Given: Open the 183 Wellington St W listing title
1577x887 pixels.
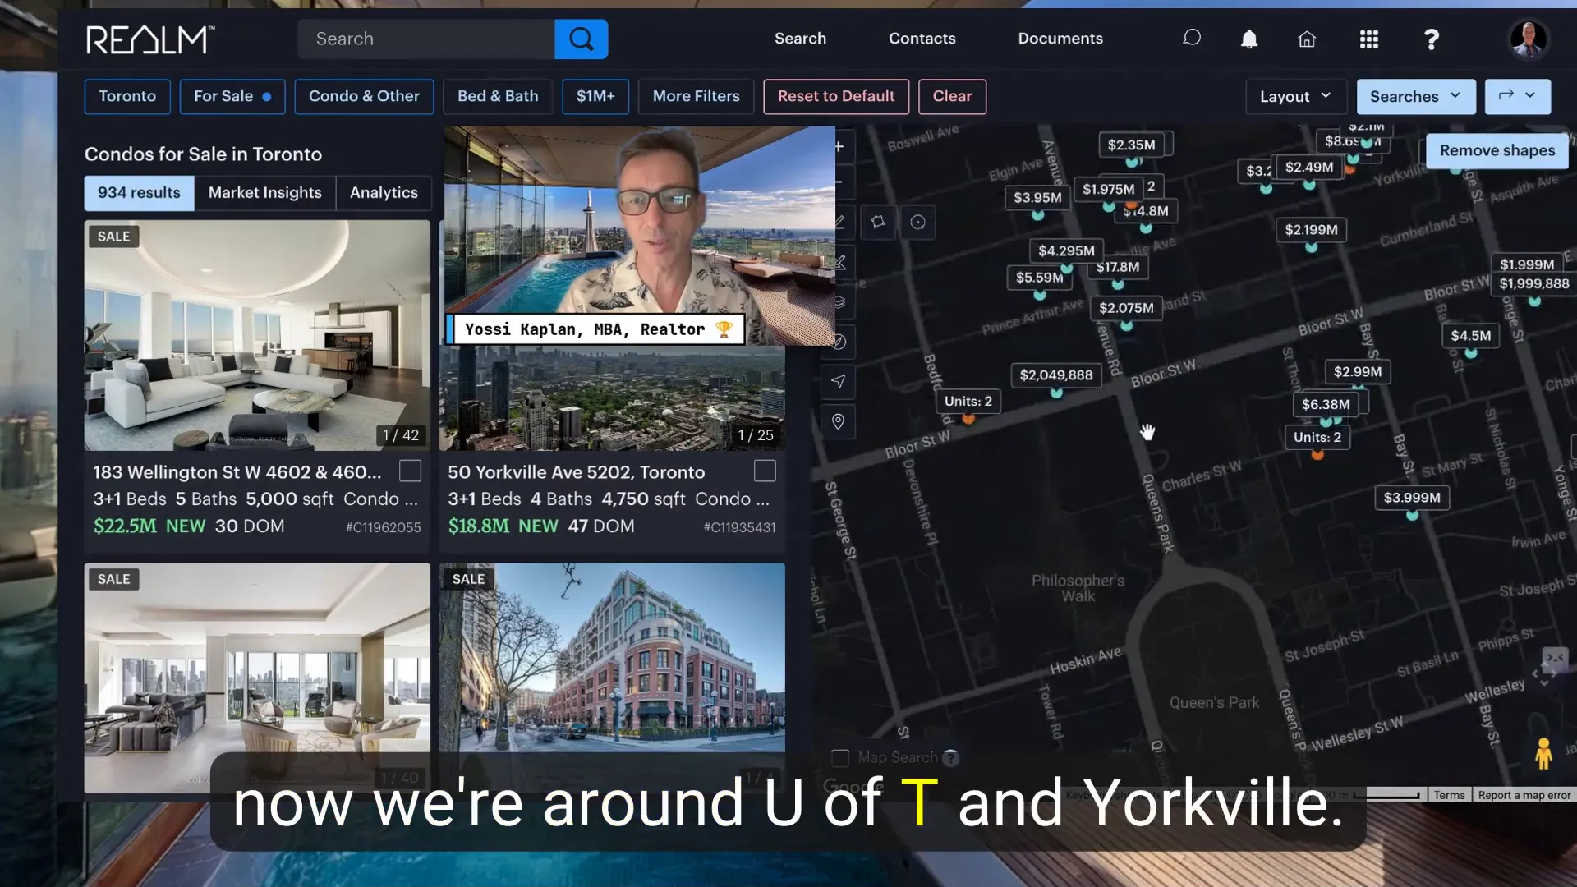Looking at the screenshot, I should coord(237,472).
